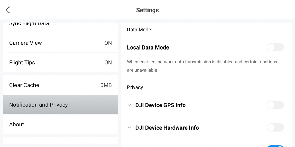Click the DJI Device GPS Info label

[x=160, y=105]
